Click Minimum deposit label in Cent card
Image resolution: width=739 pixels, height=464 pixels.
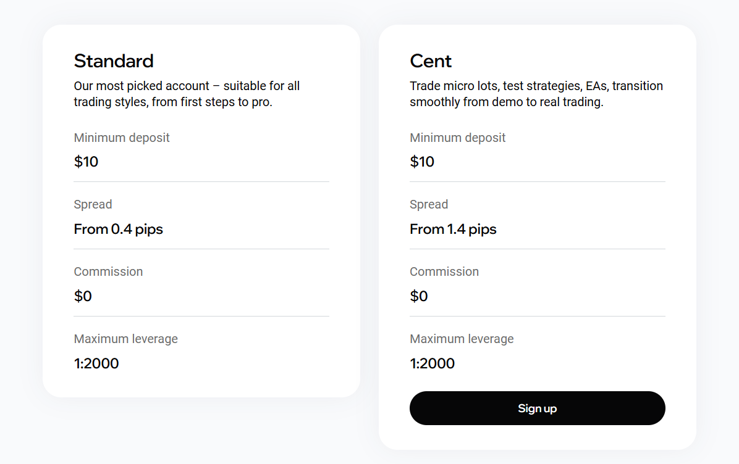(458, 138)
